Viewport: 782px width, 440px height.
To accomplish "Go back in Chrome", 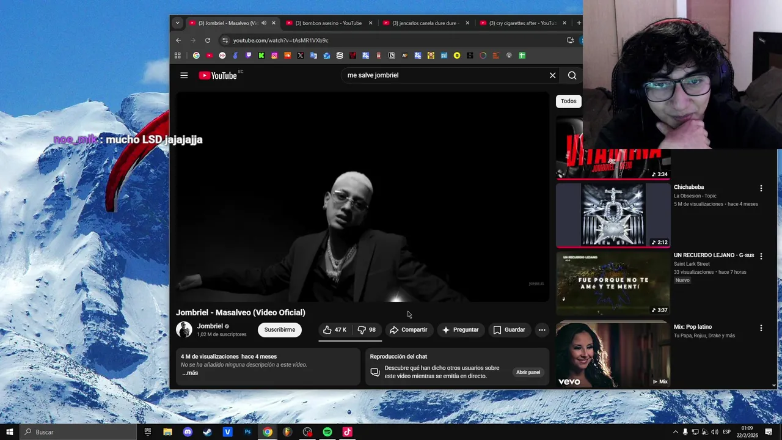I will coord(178,40).
